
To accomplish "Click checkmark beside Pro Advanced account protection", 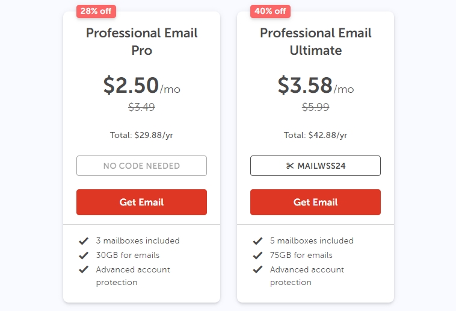I will 84,269.
